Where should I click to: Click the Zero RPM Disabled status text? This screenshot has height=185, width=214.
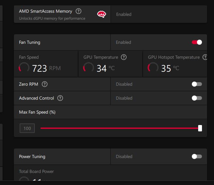[x=124, y=84]
